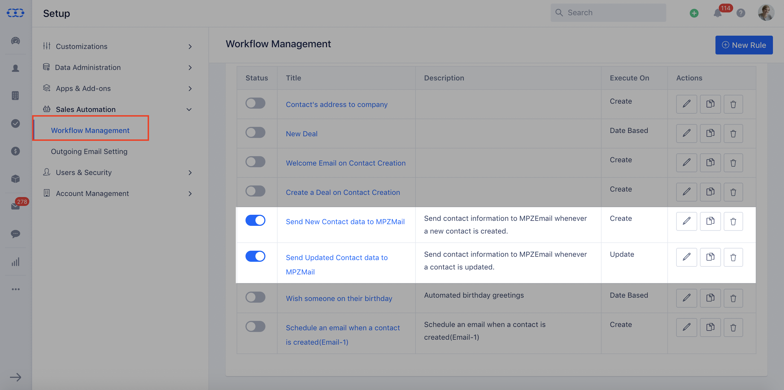The height and width of the screenshot is (390, 784).
Task: Edit the Contact's address to company rule
Action: [x=686, y=104]
